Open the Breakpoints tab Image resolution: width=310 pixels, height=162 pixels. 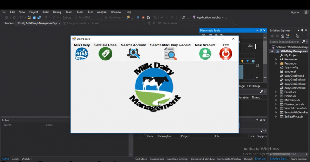coord(157,159)
